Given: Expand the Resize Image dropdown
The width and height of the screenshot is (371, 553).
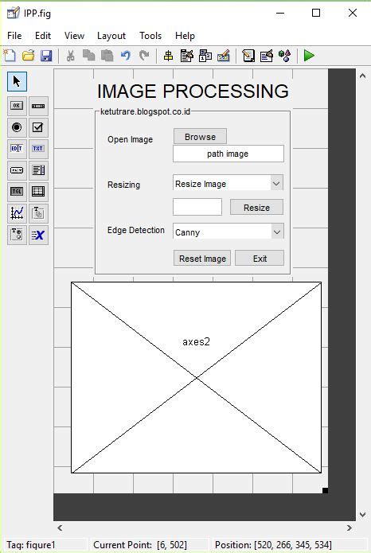Looking at the screenshot, I should point(228,183).
